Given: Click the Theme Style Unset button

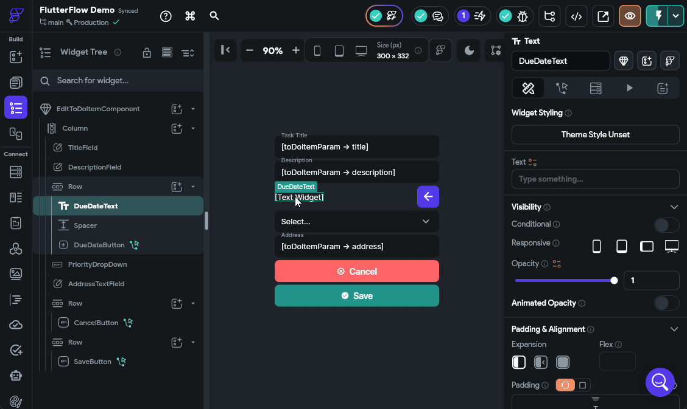Looking at the screenshot, I should point(596,134).
